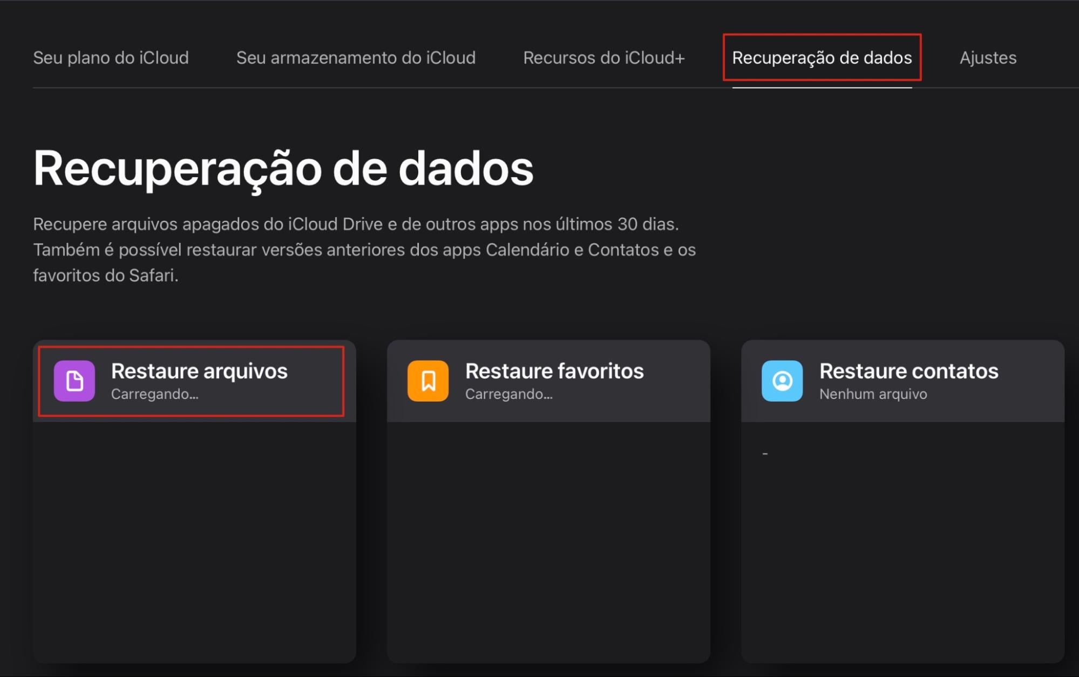Click the Nenhum arquivo text under Restaure contatos
This screenshot has width=1079, height=677.
tap(873, 394)
